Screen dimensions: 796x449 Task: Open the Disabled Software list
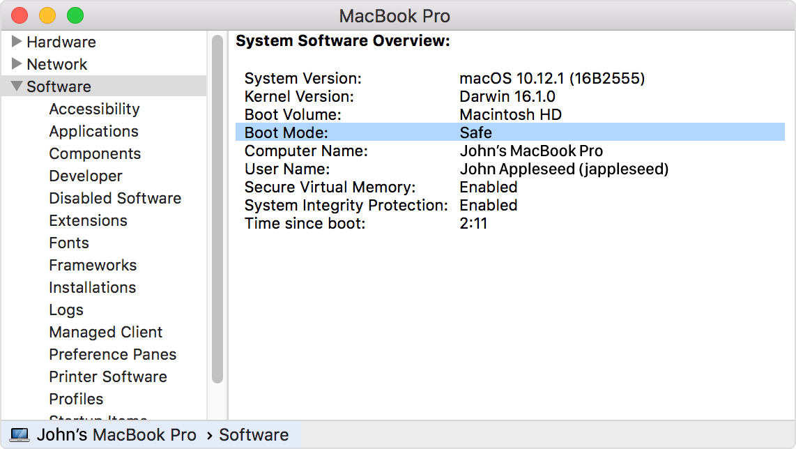(115, 198)
